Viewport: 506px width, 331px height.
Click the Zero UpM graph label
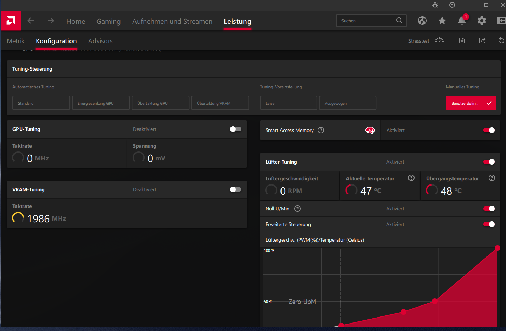pyautogui.click(x=302, y=302)
